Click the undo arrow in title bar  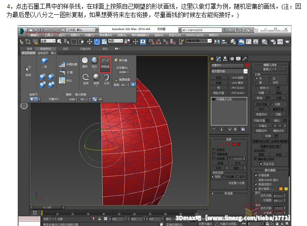[47, 30]
